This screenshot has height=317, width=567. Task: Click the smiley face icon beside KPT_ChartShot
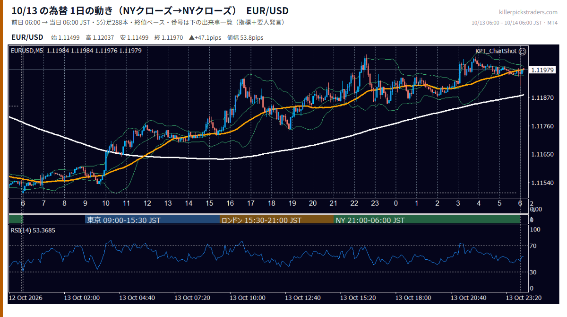click(x=522, y=51)
